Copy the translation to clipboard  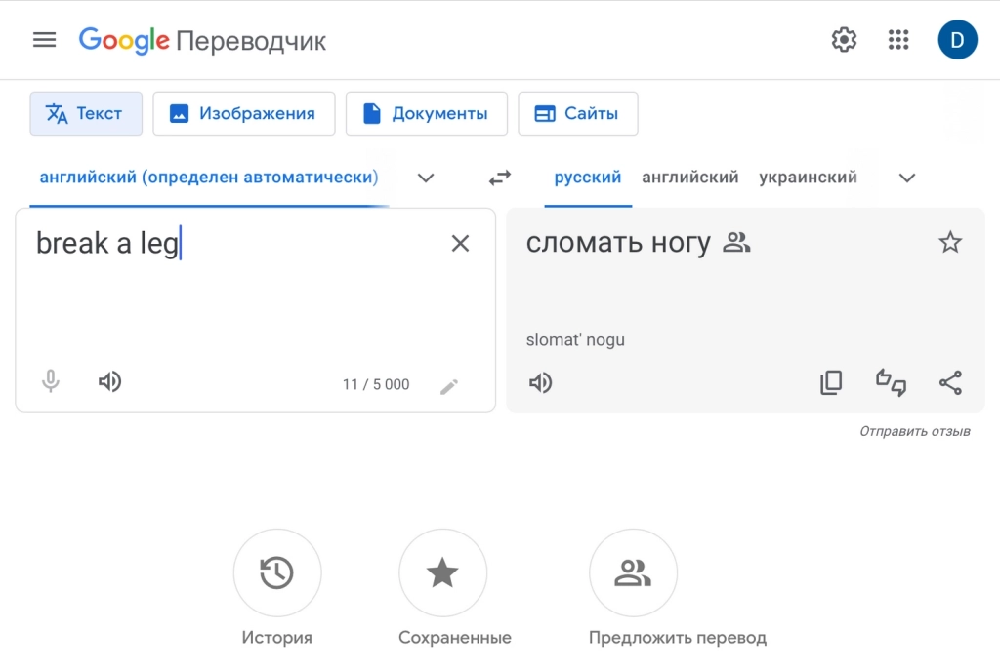[x=831, y=382]
